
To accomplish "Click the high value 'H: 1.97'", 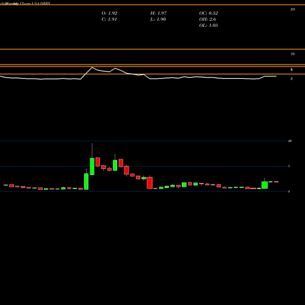I will coord(159,13).
